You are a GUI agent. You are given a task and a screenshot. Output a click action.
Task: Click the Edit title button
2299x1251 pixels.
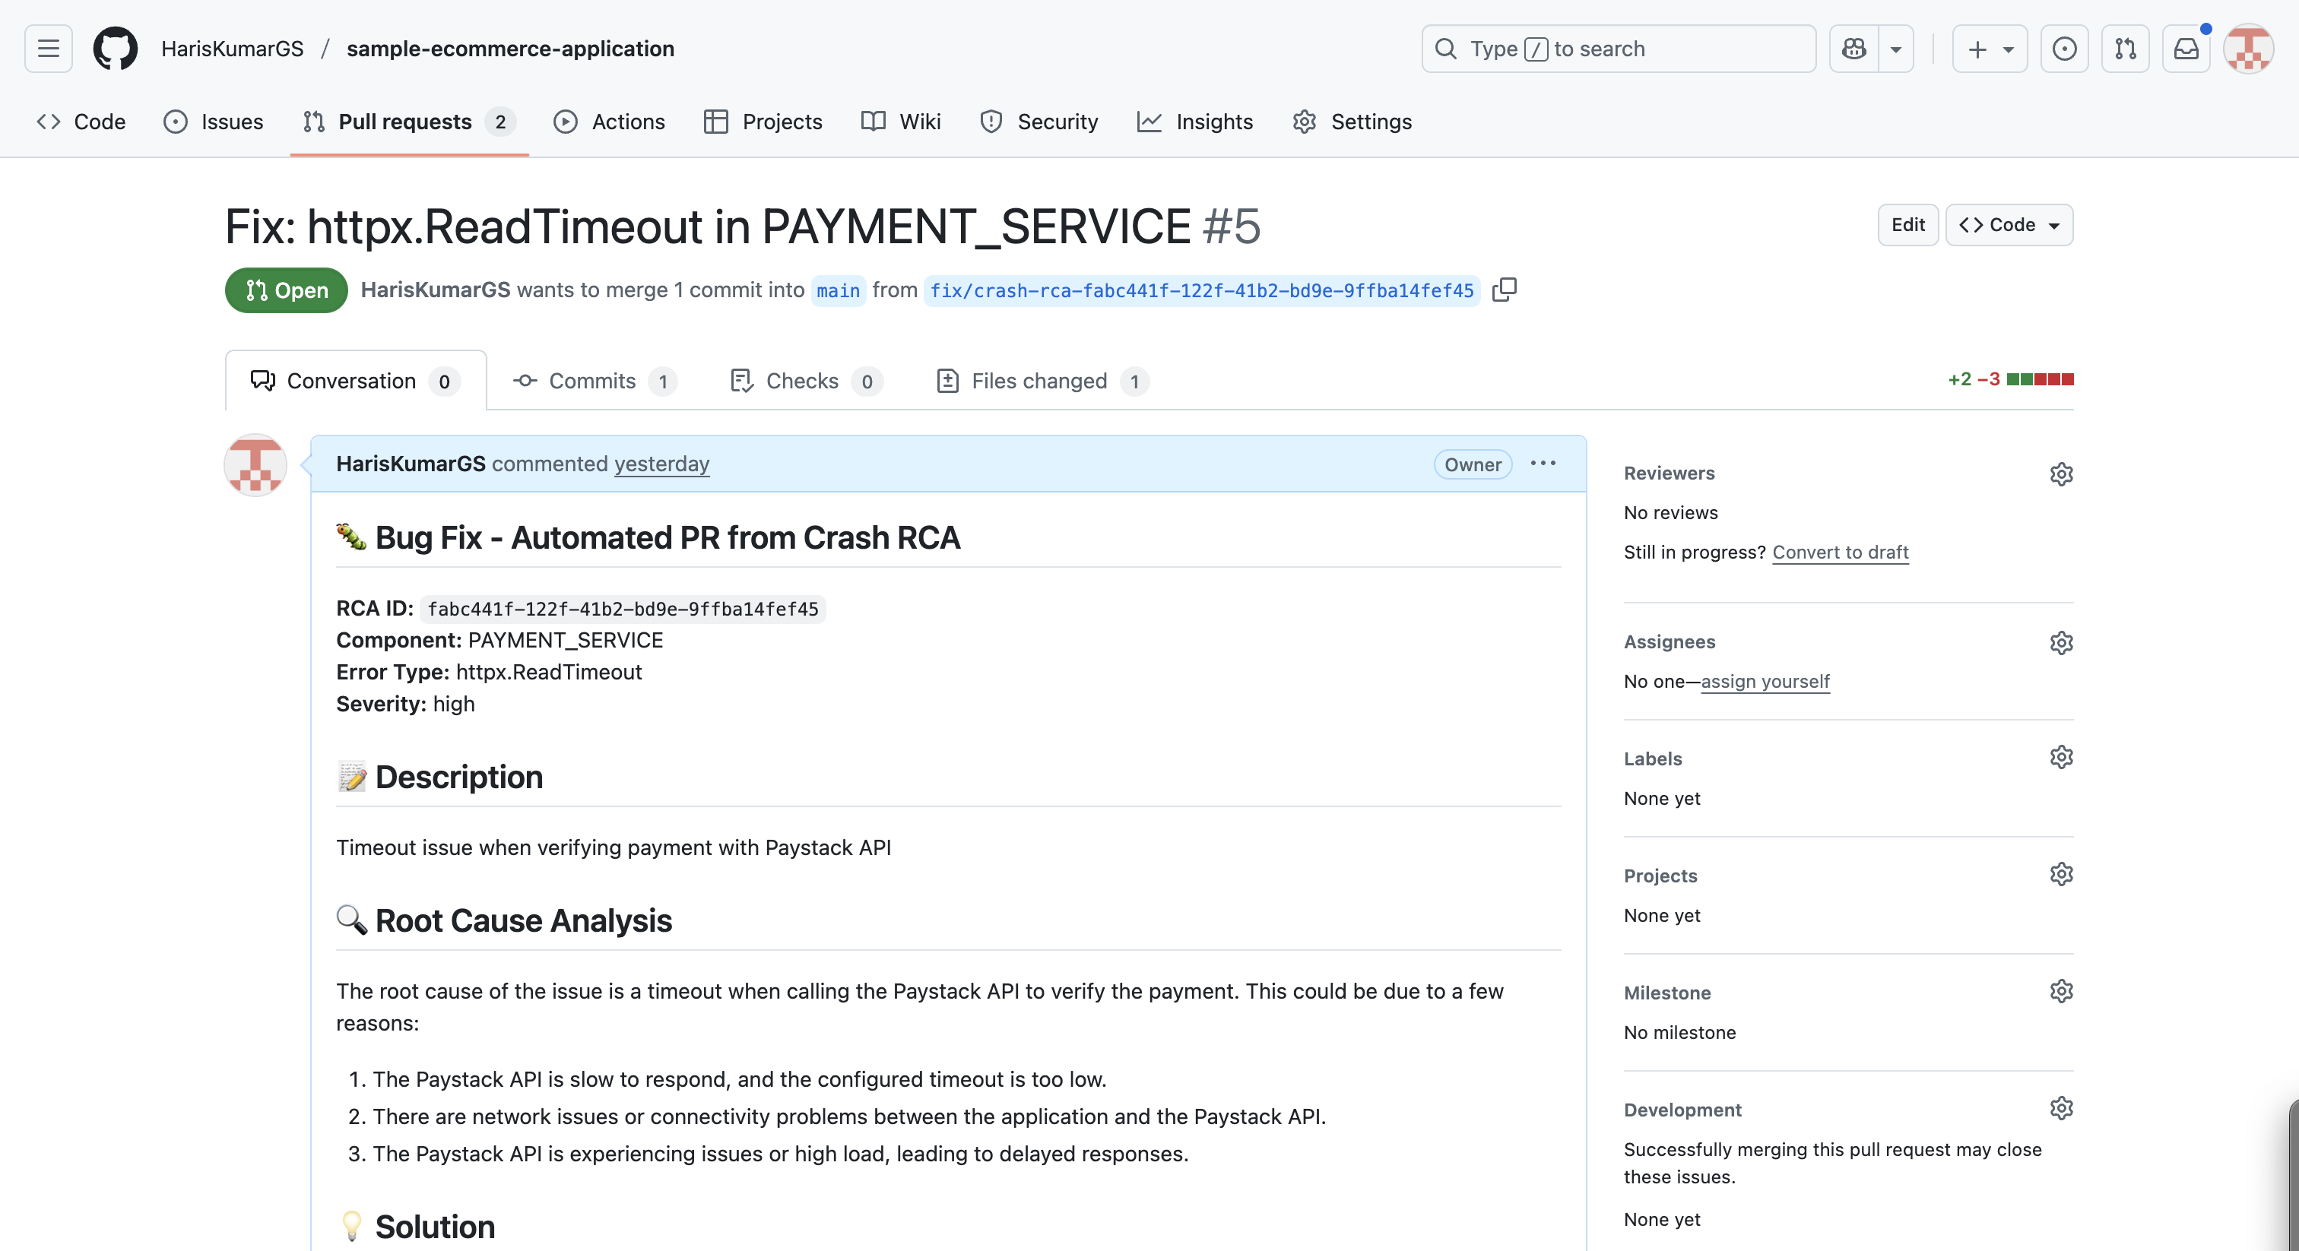click(x=1907, y=225)
